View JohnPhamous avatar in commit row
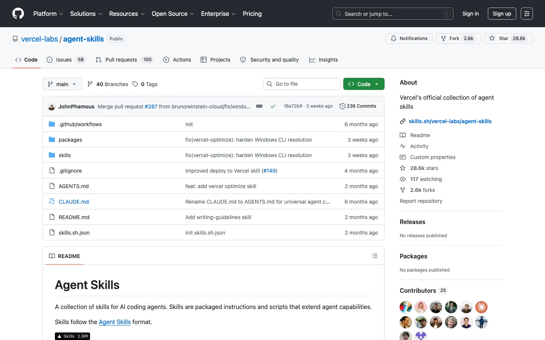The height and width of the screenshot is (340, 545). click(x=51, y=107)
